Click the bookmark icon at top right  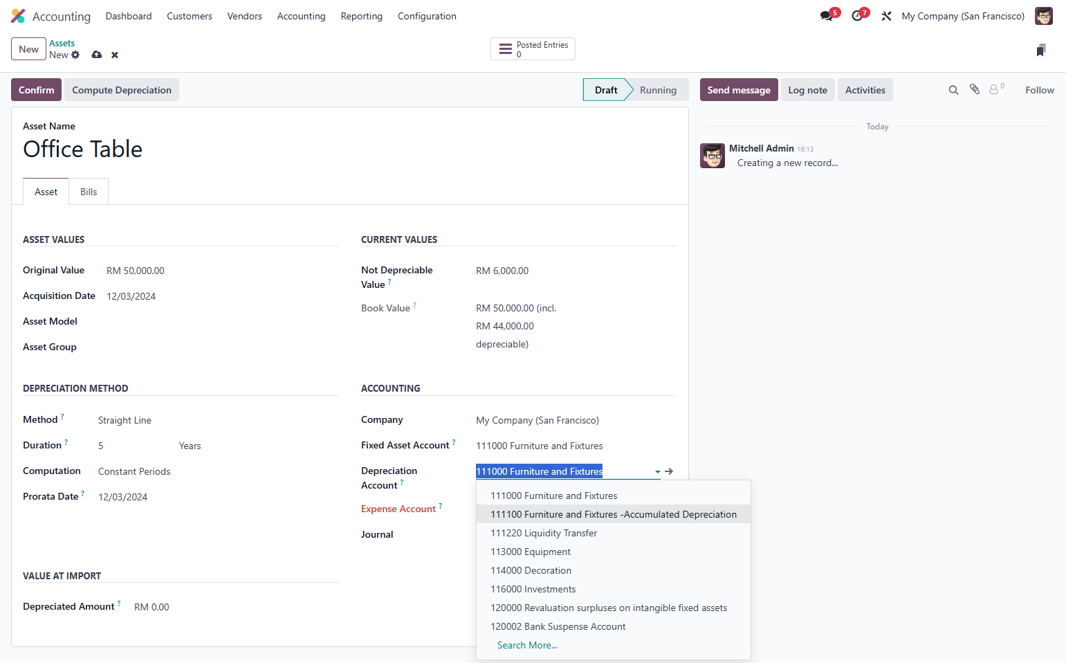1041,50
